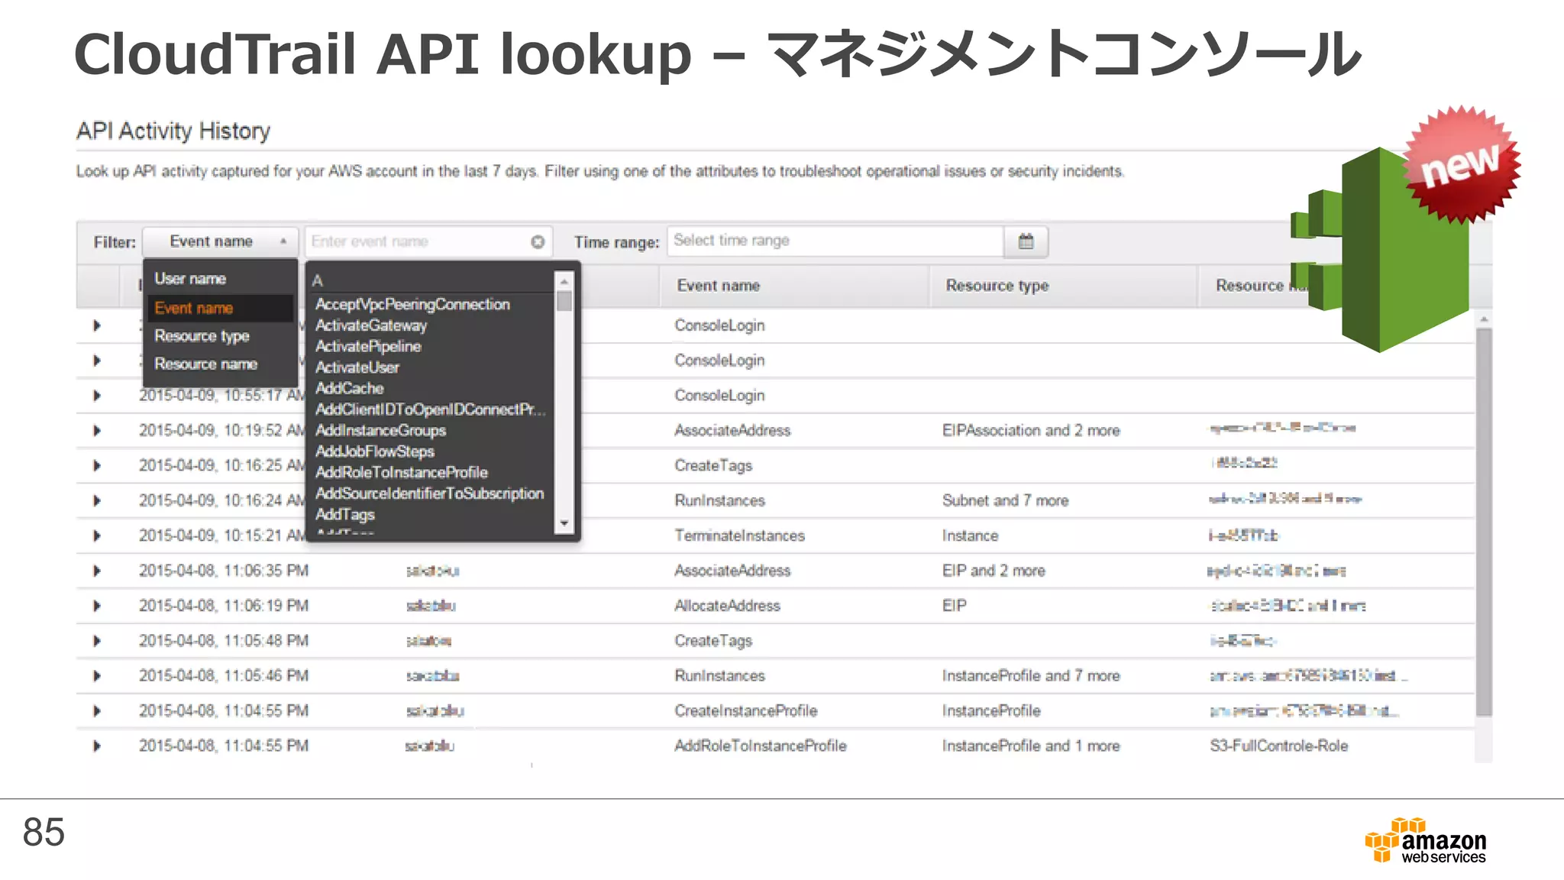Expand the 10:16:25 AM CreateTags row
Image resolution: width=1564 pixels, height=880 pixels.
tap(97, 466)
